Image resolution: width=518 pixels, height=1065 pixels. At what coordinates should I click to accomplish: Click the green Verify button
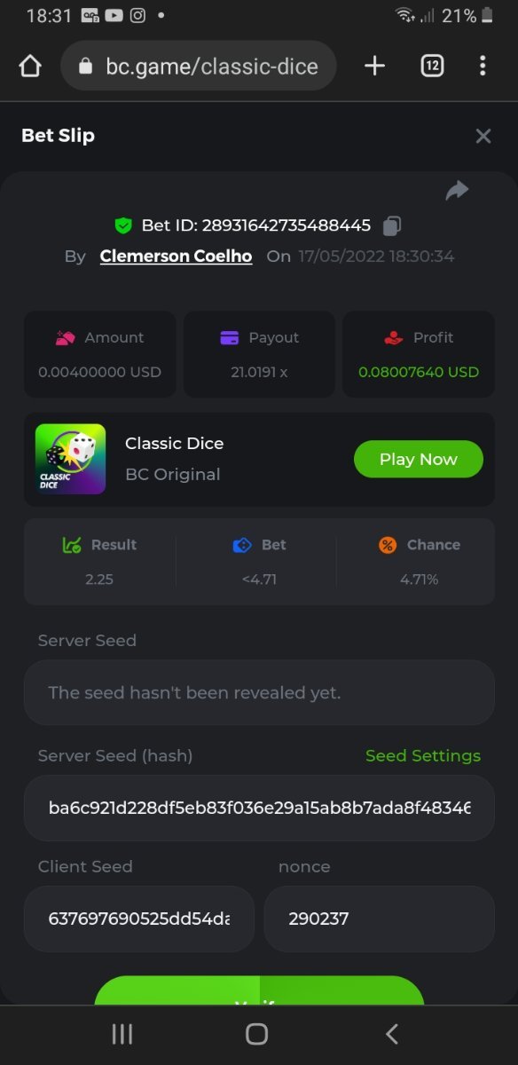click(259, 990)
